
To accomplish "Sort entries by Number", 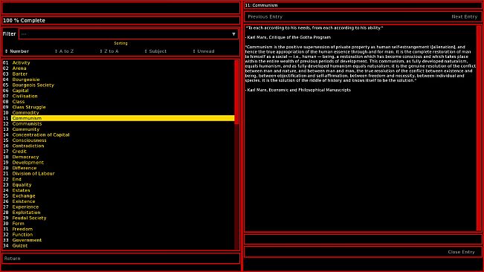I will (x=17, y=51).
